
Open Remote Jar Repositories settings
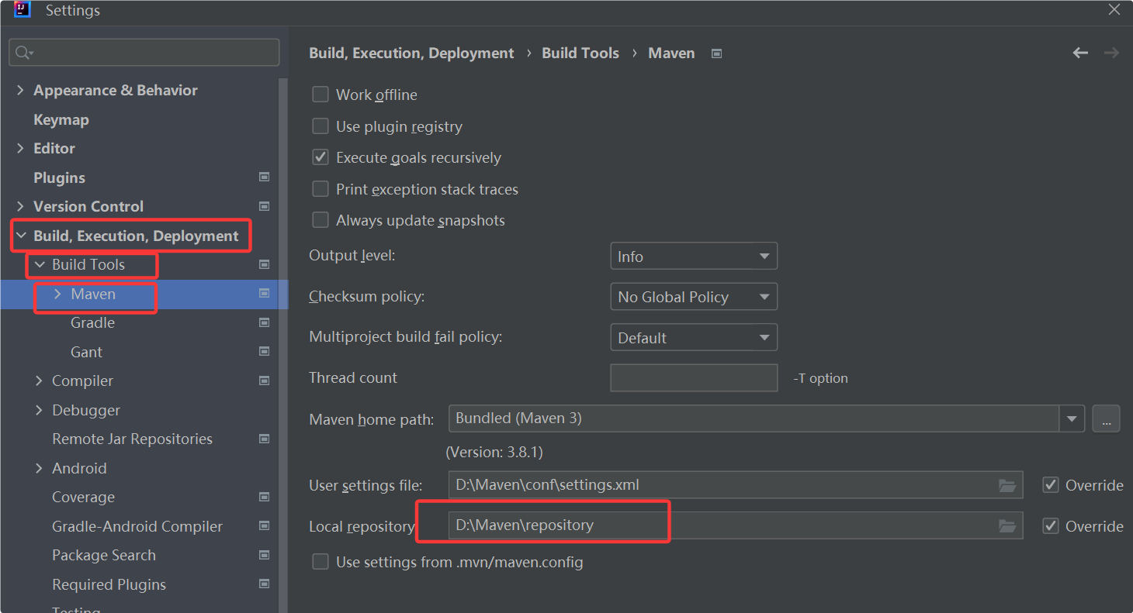tap(132, 439)
